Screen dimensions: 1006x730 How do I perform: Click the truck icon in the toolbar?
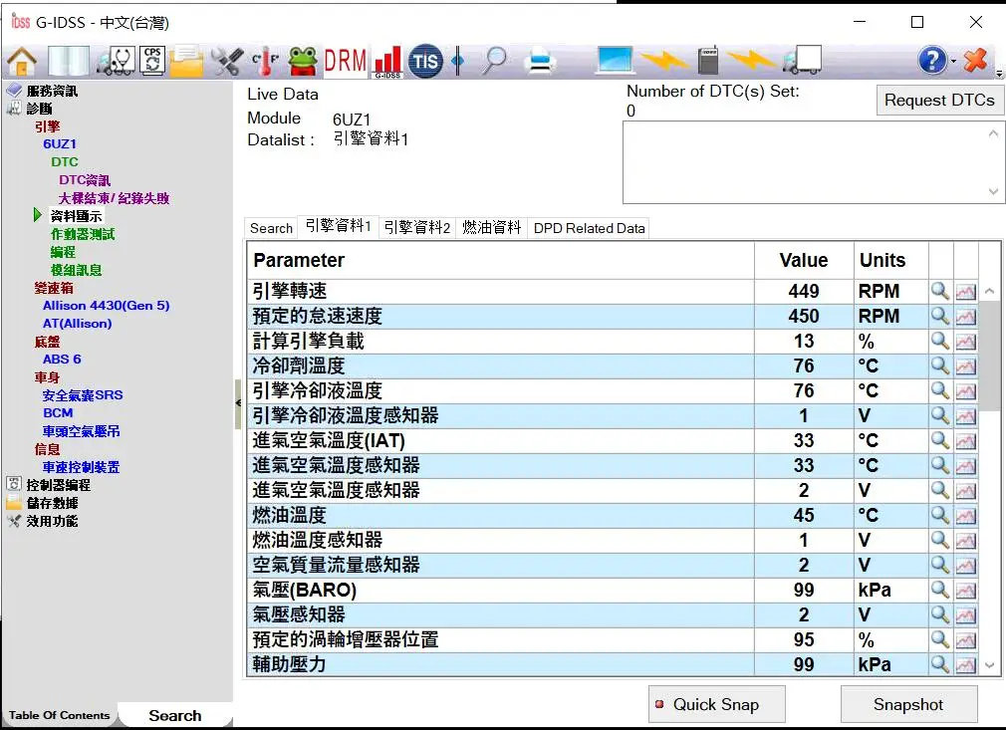[x=802, y=60]
